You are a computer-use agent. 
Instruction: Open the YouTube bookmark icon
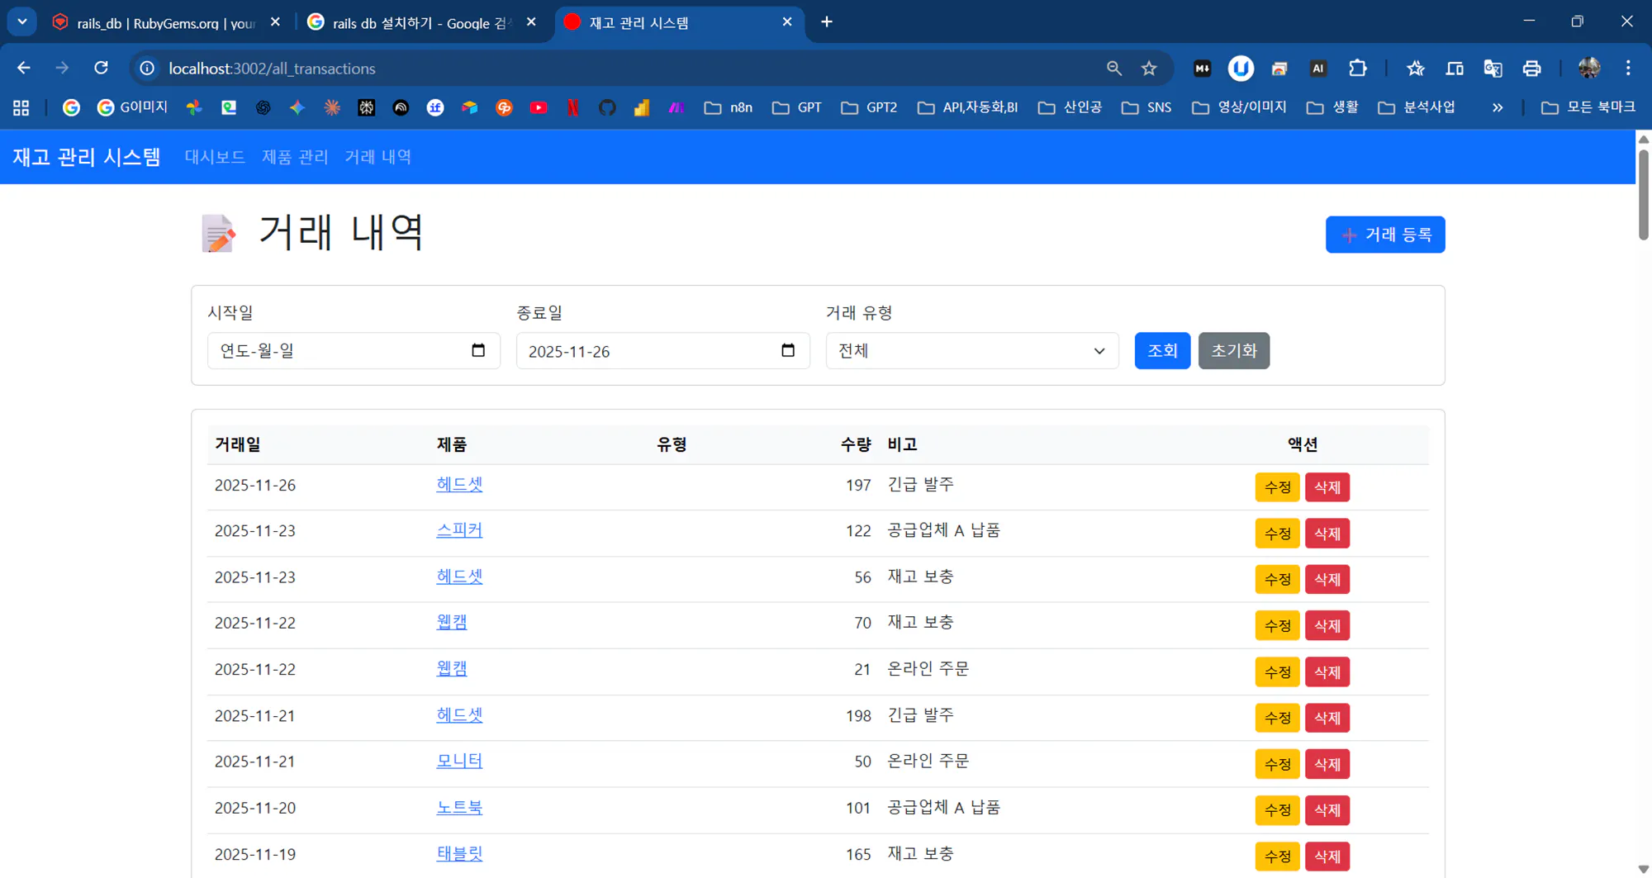click(539, 107)
